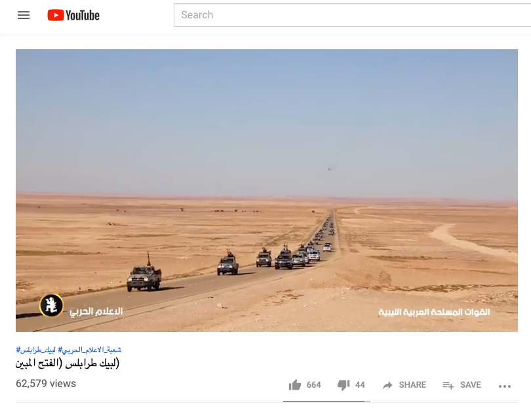Expand the three-dot more actions menu
This screenshot has height=410, width=531.
tap(505, 386)
